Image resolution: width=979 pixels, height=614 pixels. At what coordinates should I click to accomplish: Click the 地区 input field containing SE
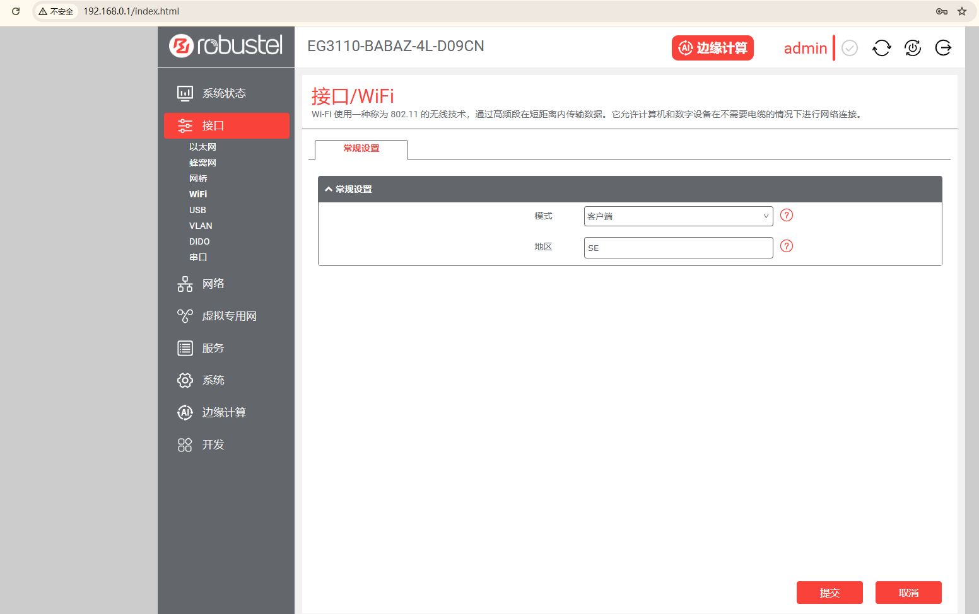click(x=678, y=248)
